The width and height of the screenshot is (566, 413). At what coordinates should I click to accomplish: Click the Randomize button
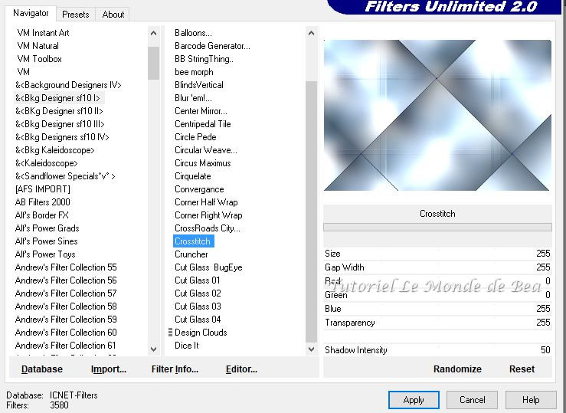pyautogui.click(x=457, y=369)
